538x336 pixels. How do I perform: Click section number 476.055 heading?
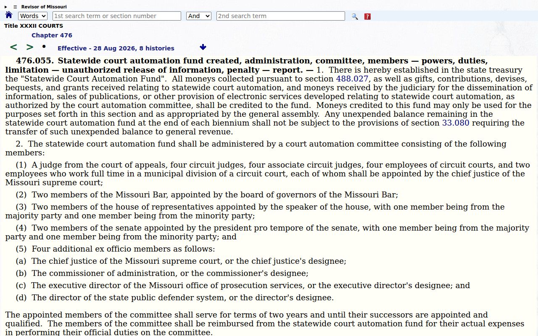35,61
